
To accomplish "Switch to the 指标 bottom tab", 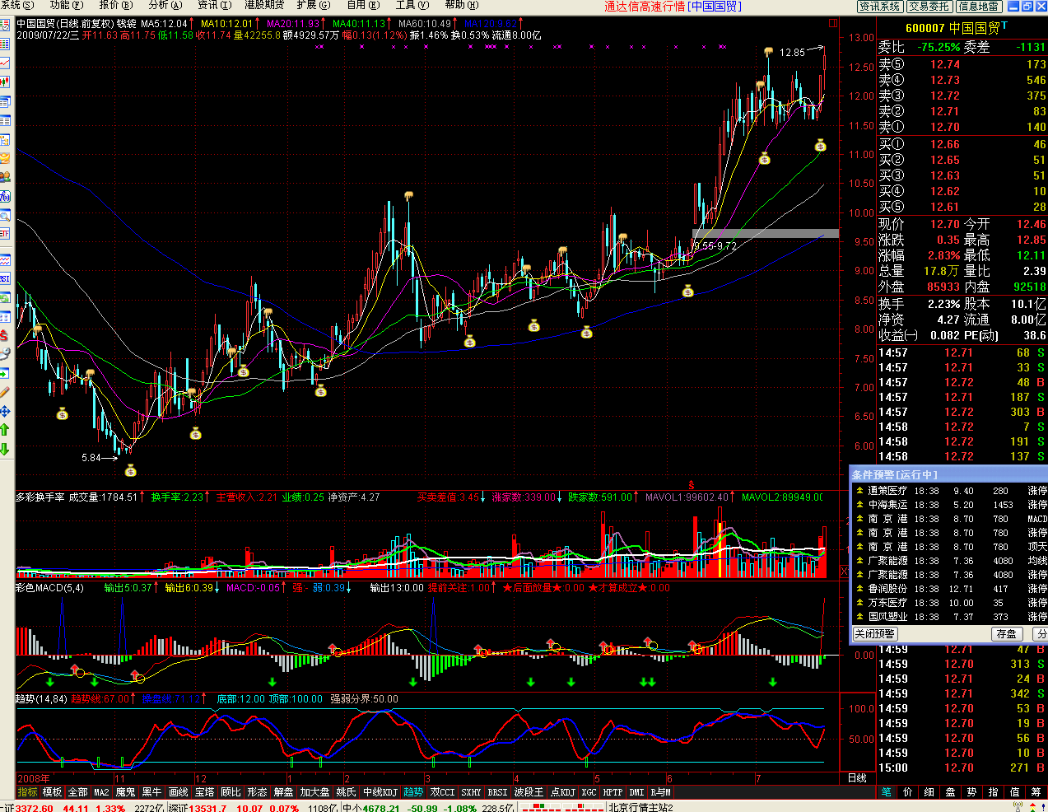I will (x=27, y=792).
